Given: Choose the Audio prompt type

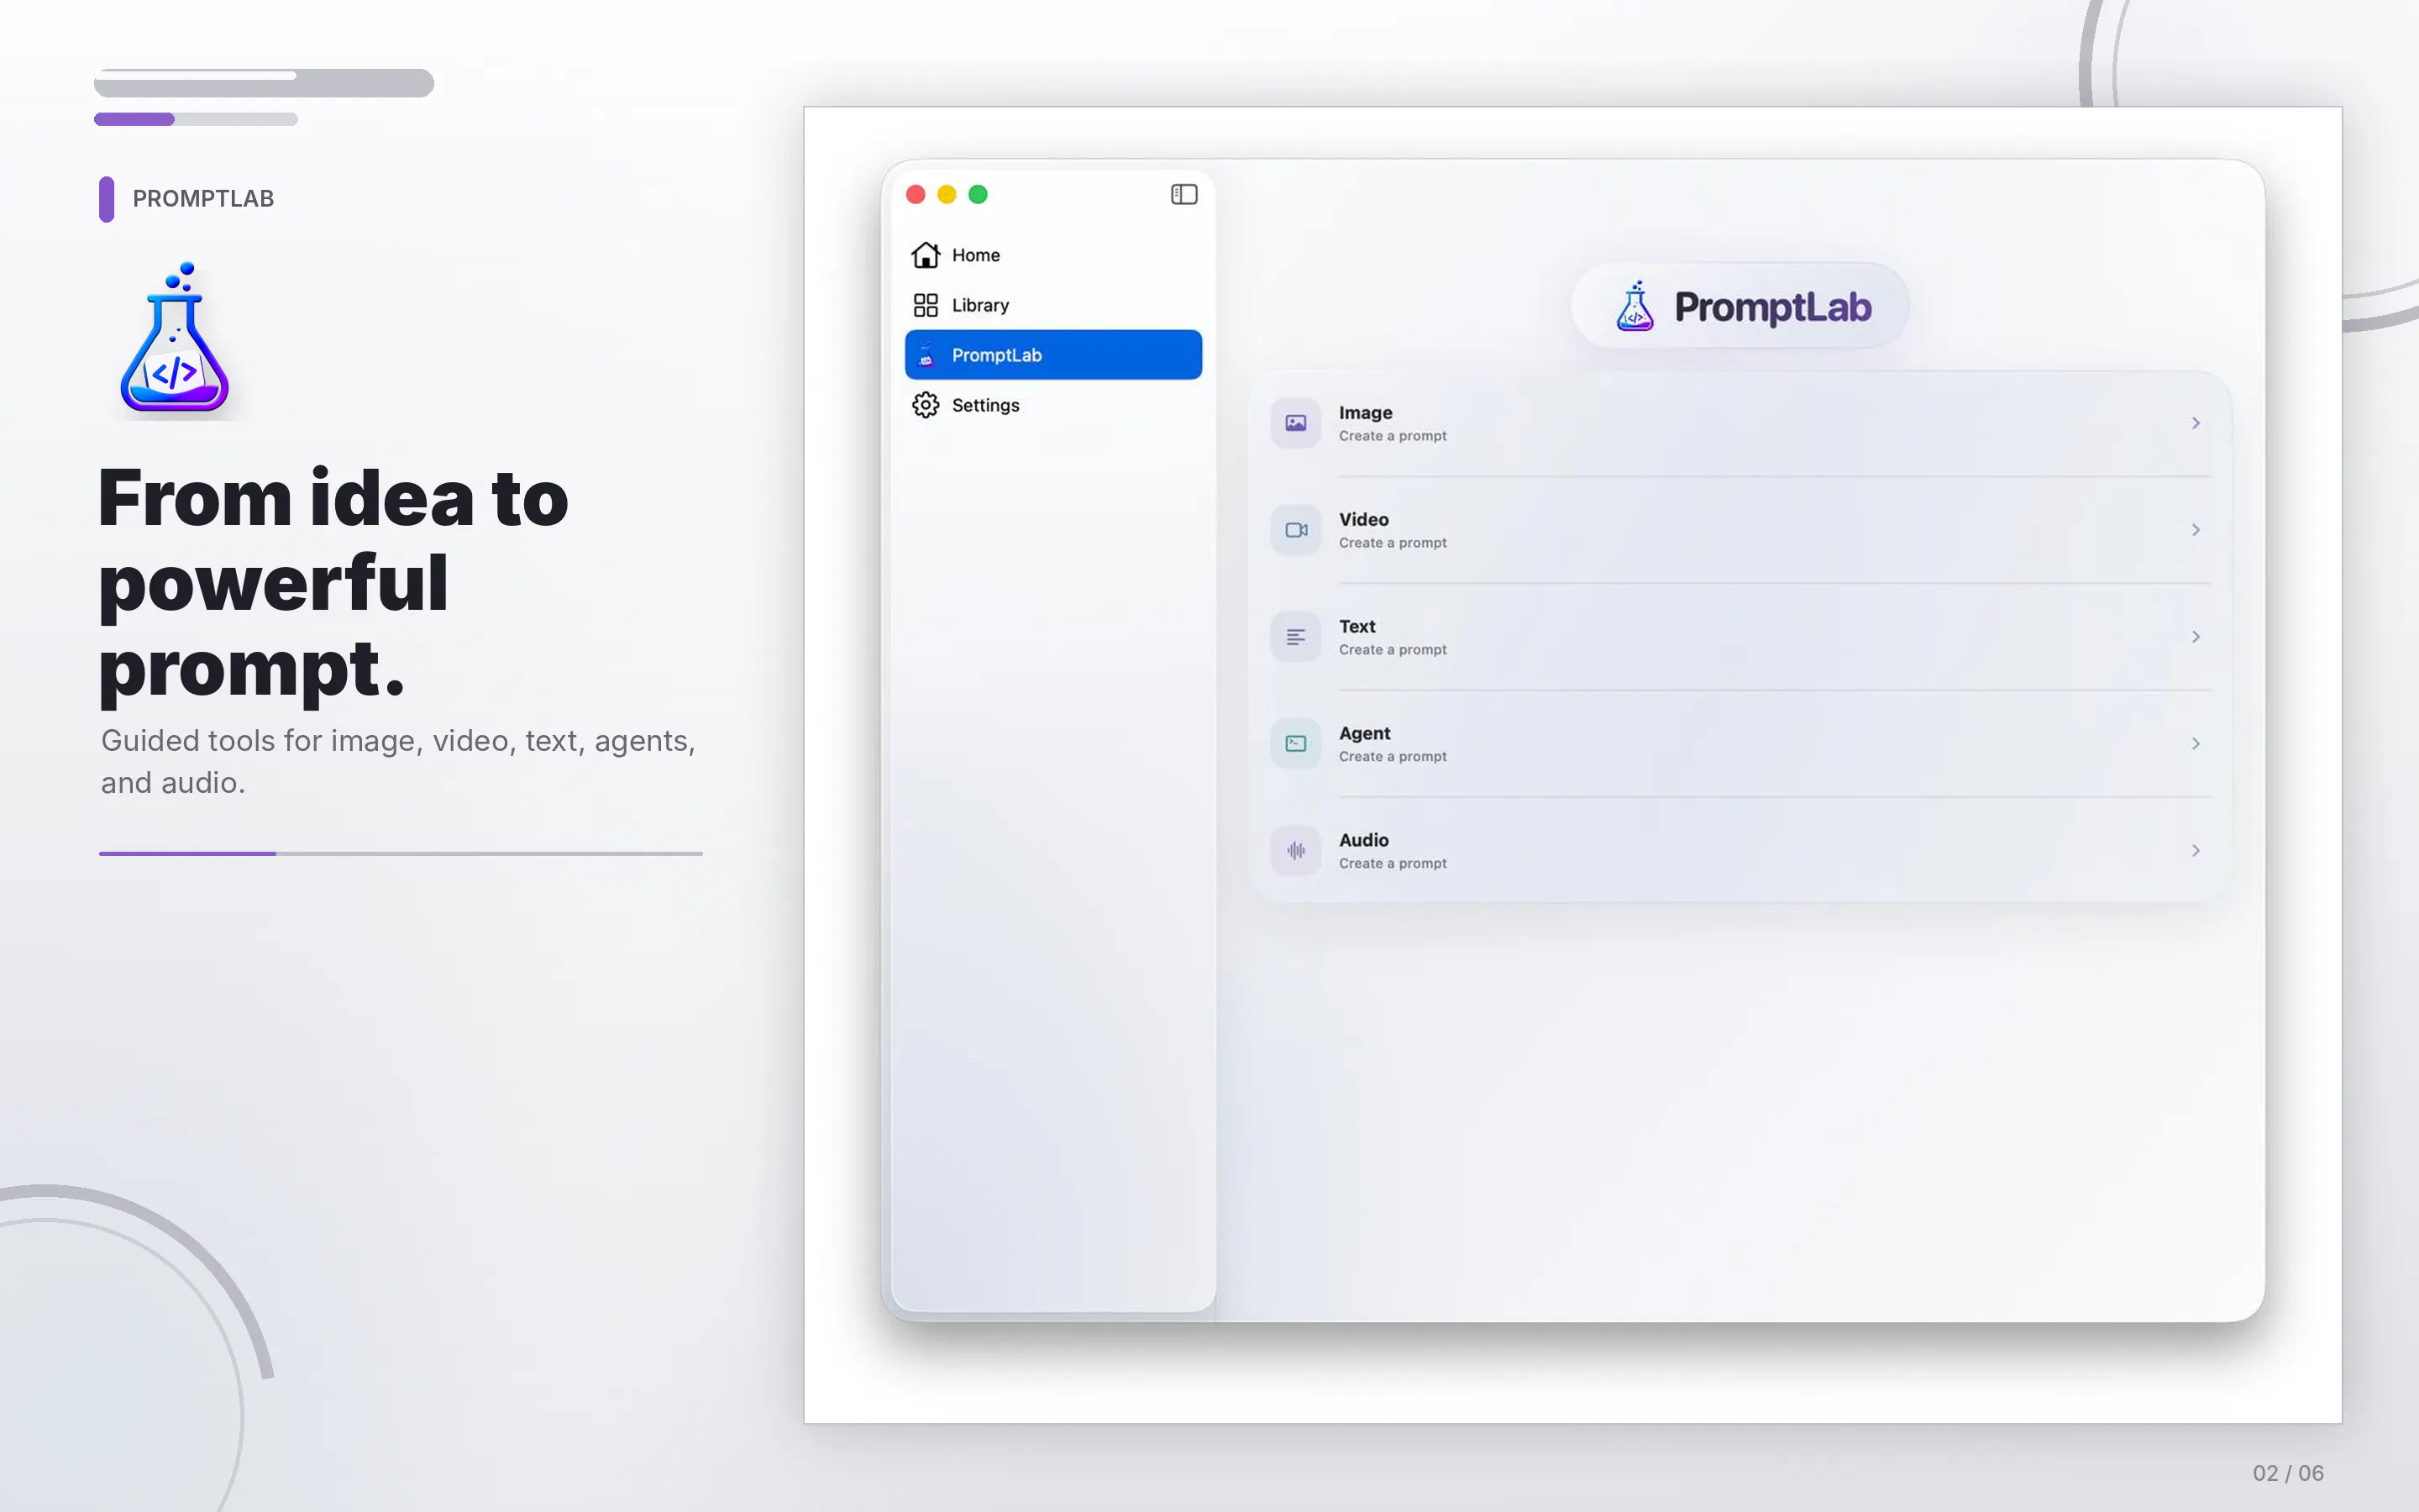Looking at the screenshot, I should (1739, 851).
